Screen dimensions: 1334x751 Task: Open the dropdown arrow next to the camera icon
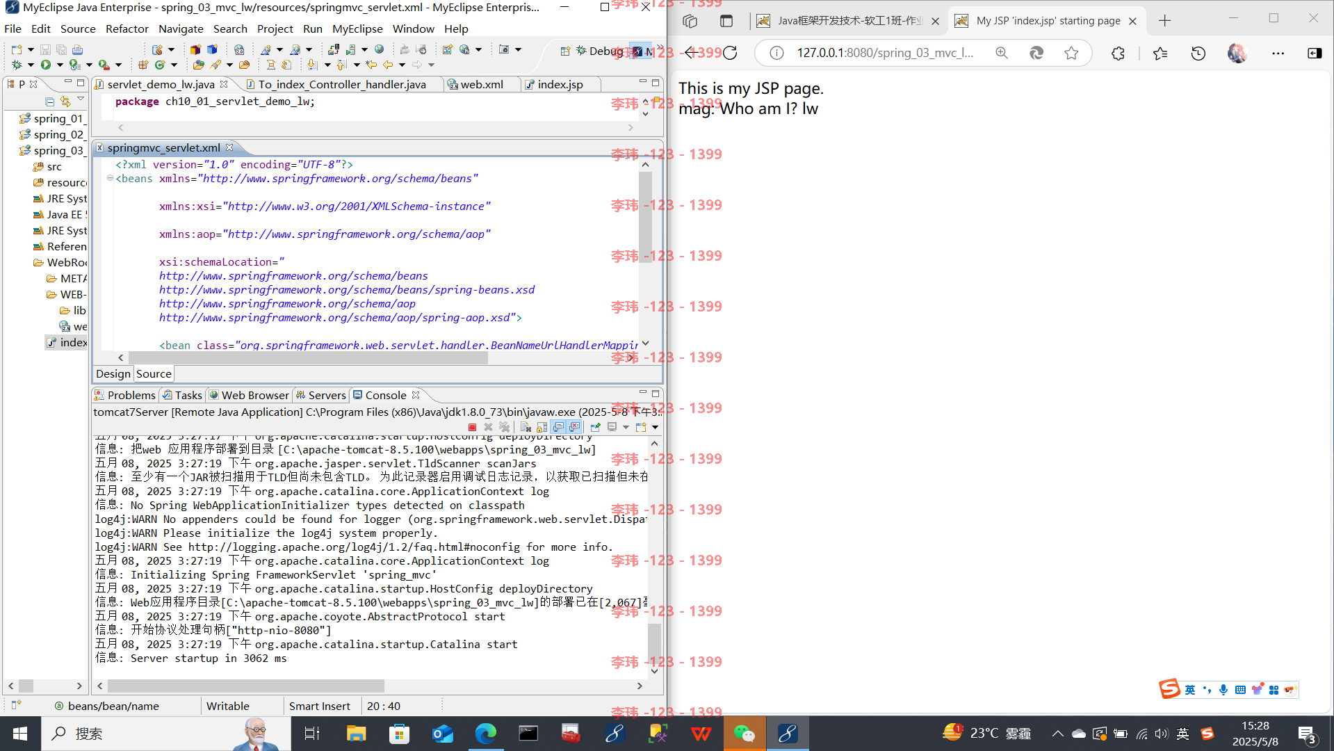tap(518, 49)
